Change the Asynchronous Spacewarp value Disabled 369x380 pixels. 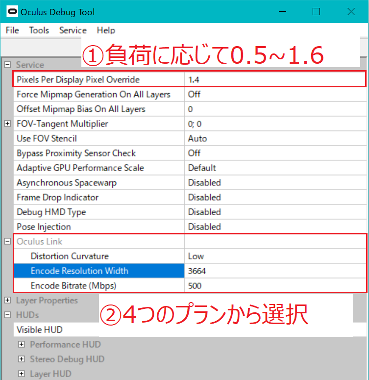tap(275, 183)
